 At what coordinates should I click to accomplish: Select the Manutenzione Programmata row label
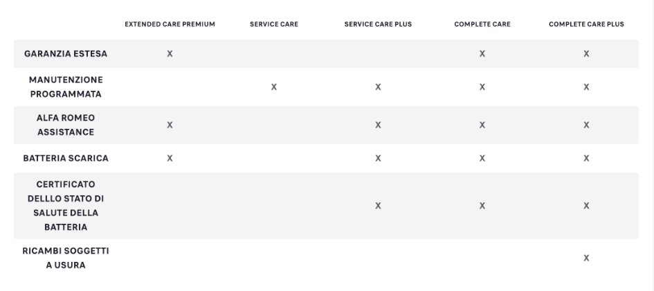(x=66, y=87)
